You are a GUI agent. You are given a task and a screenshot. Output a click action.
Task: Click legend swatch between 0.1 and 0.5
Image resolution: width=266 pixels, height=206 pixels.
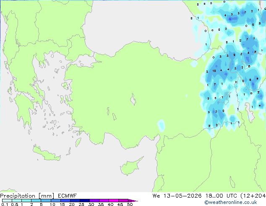pyautogui.click(x=7, y=201)
